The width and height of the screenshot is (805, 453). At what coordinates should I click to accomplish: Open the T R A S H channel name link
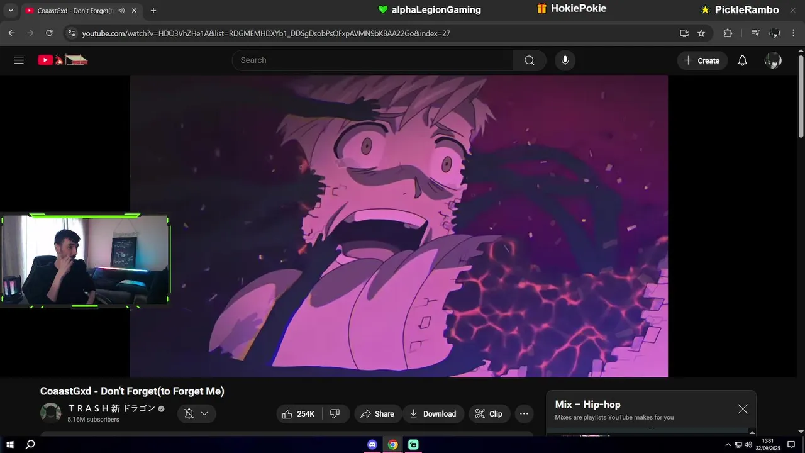(x=111, y=408)
